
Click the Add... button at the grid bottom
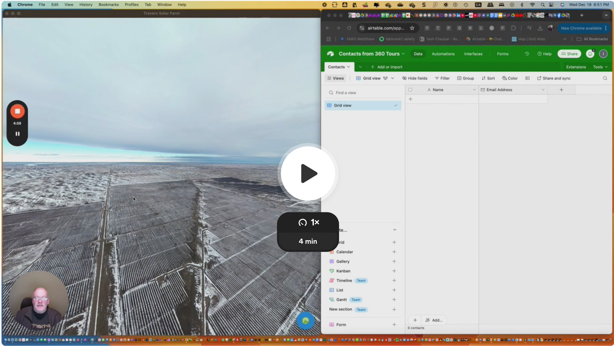coord(434,320)
